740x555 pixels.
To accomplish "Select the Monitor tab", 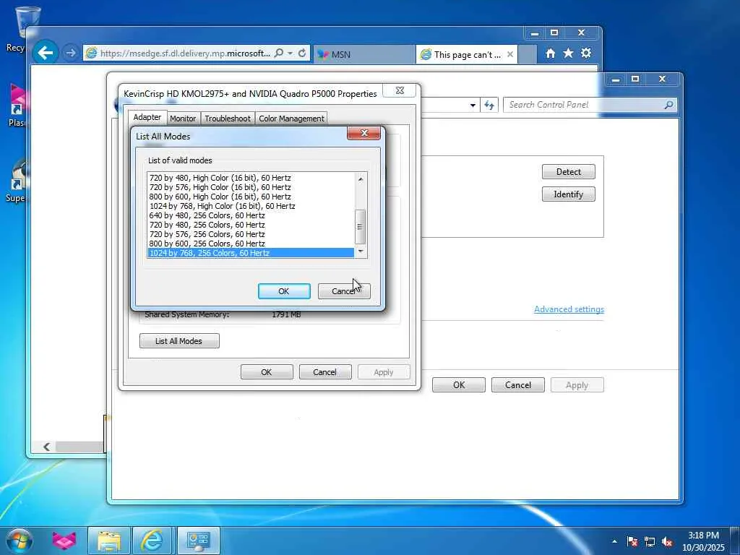I will point(183,119).
